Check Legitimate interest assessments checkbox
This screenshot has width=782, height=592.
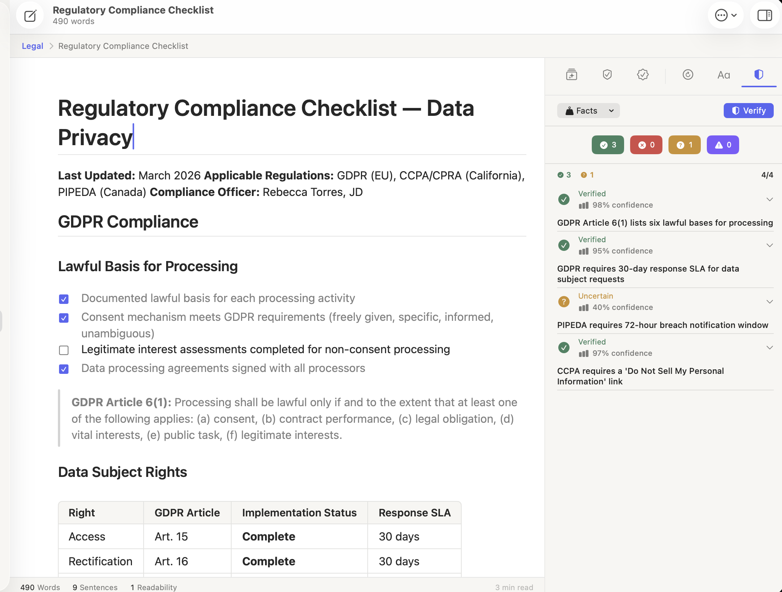coord(64,350)
